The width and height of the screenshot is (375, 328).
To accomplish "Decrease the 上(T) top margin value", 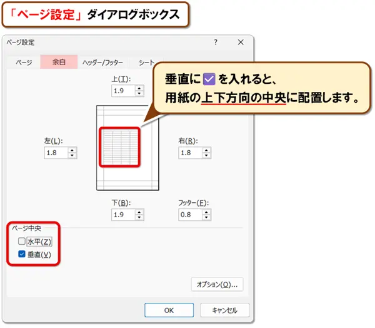I will coord(139,94).
